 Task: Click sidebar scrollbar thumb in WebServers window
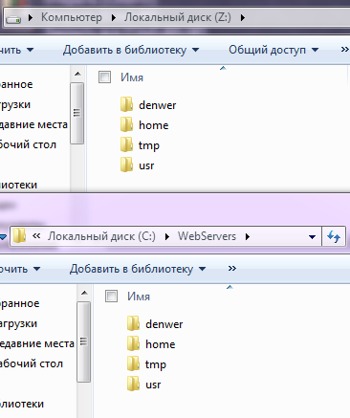point(84,341)
